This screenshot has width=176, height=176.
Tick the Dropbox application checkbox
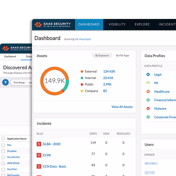[3, 151]
